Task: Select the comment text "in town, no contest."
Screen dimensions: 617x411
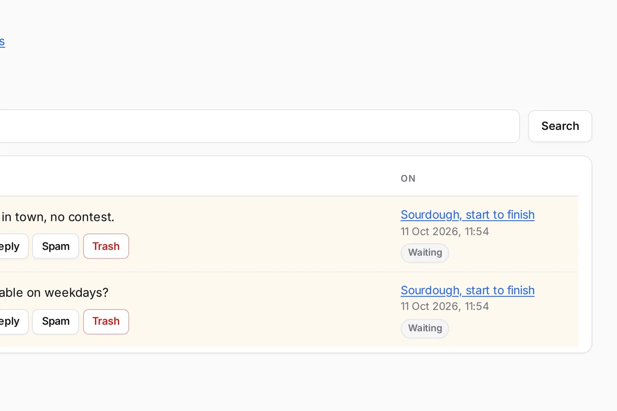Action: pyautogui.click(x=58, y=217)
